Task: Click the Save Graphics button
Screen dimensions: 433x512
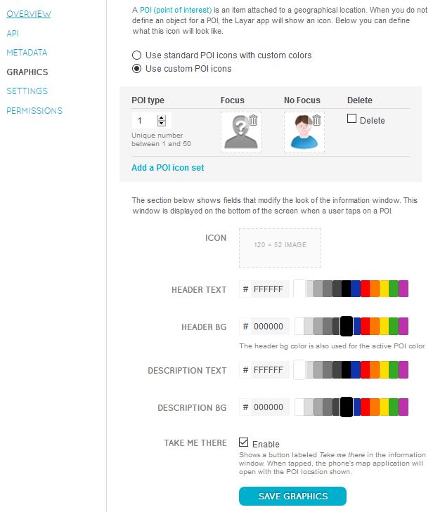Action: 292,496
